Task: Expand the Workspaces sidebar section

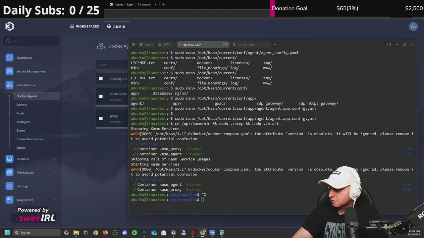Action: (x=55, y=173)
